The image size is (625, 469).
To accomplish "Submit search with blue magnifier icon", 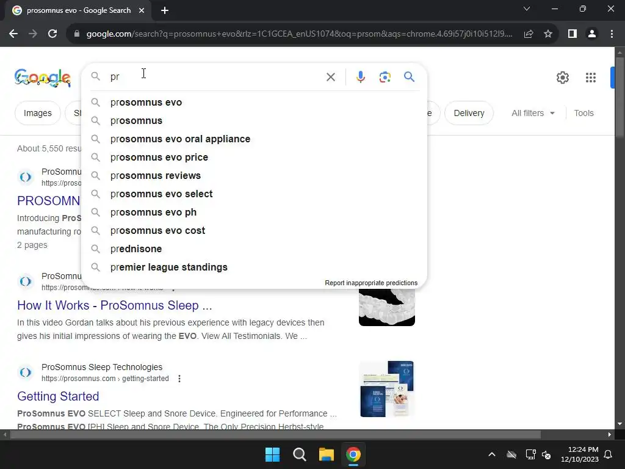I will 410,76.
